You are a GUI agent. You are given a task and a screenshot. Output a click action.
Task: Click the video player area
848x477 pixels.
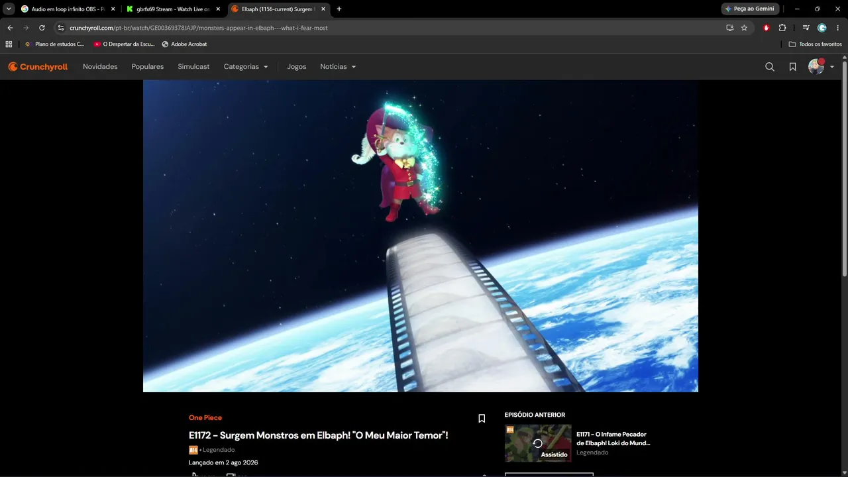[421, 236]
